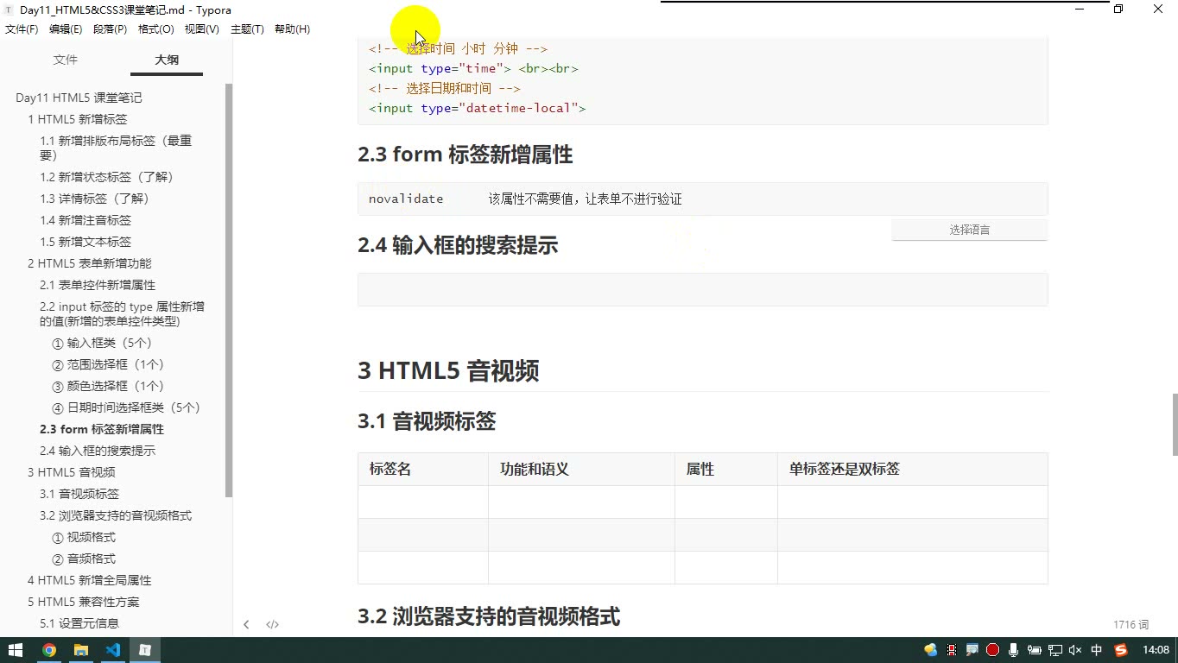
Task: Click the film strip tray icon
Action: (x=952, y=650)
